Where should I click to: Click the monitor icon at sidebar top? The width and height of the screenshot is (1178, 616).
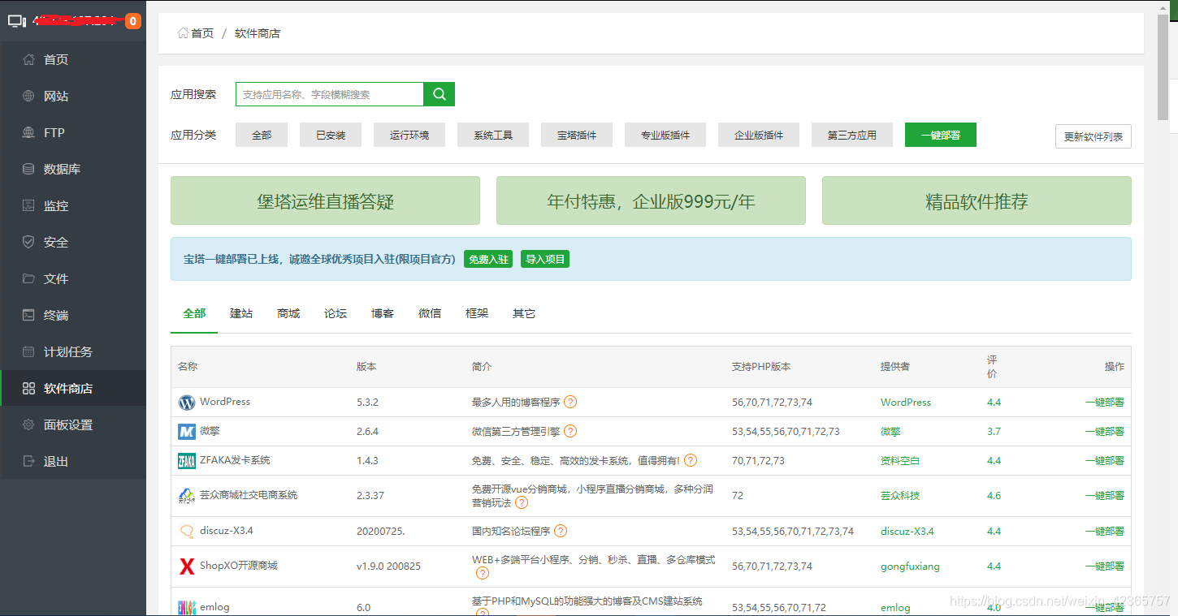[x=17, y=21]
